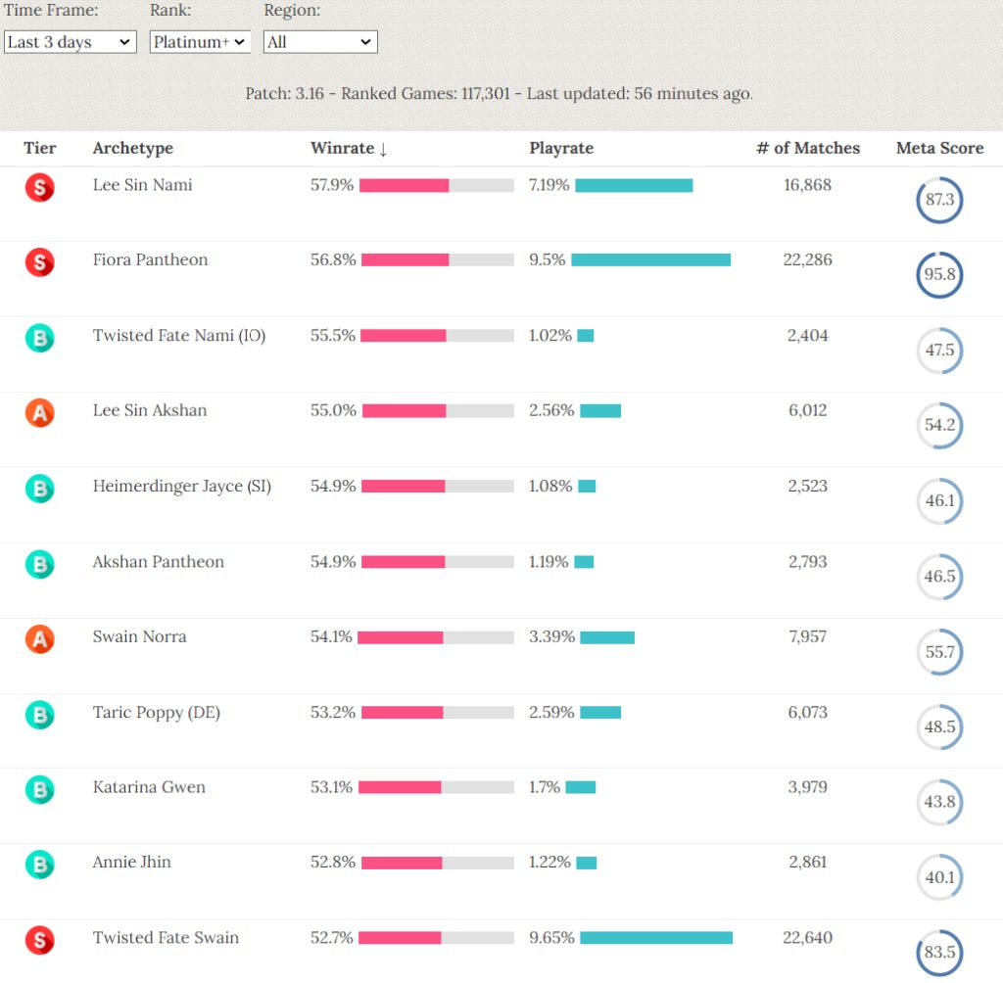Click the Katarina Gwen winrate bar
The height and width of the screenshot is (983, 1003).
click(436, 787)
